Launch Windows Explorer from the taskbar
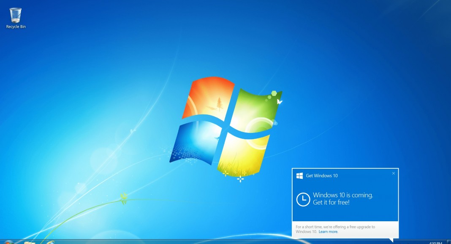Screen dimensions: 451x244 (30, 242)
